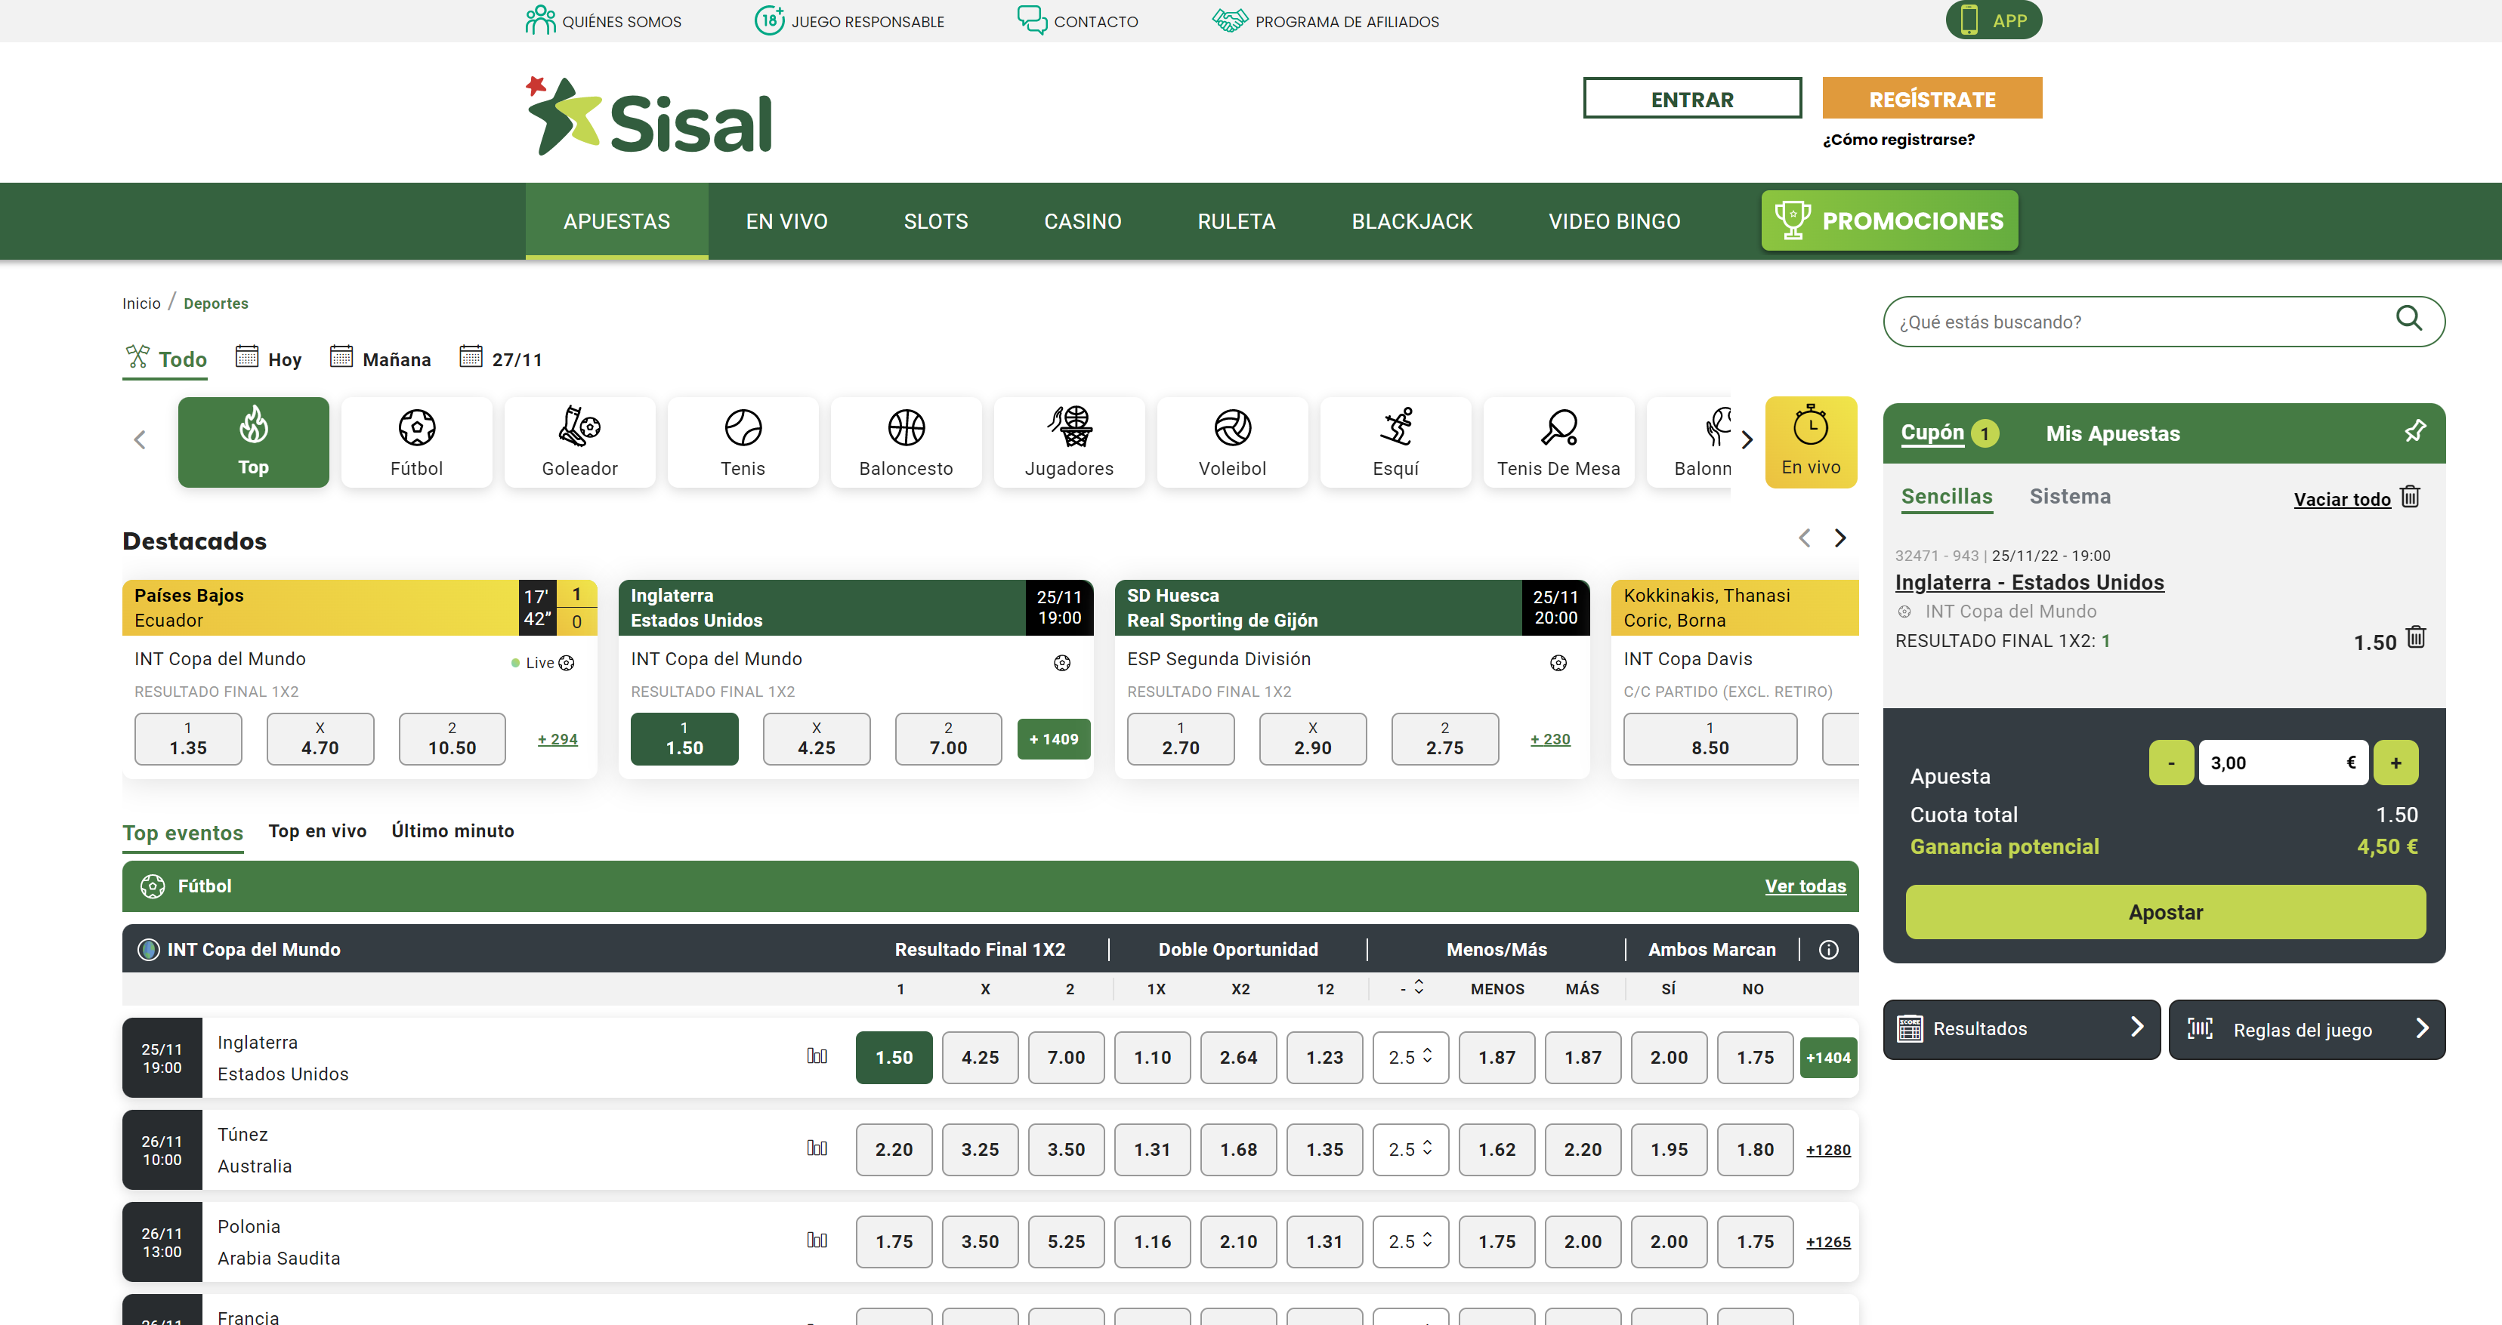Viewport: 2502px width, 1325px height.
Task: Open the Tenis De Mesa category
Action: (1559, 442)
